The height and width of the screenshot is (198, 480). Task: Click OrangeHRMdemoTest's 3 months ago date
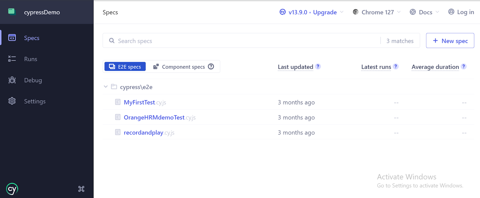tap(296, 117)
